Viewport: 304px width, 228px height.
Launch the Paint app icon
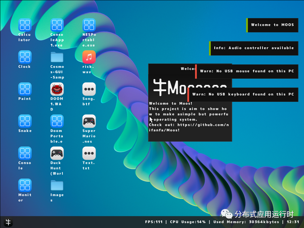tap(25, 89)
